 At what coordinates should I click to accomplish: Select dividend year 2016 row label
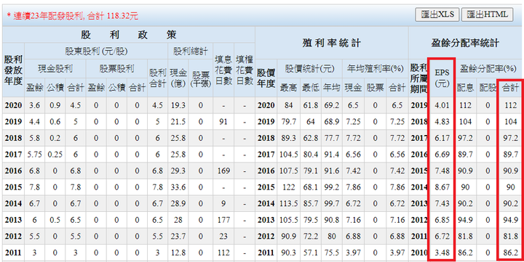[x=13, y=171]
